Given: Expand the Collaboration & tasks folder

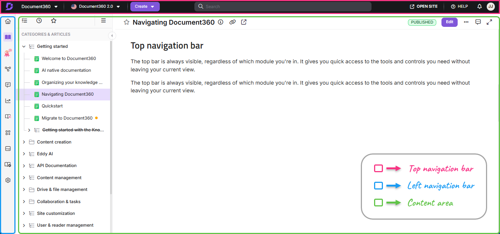Looking at the screenshot, I should [x=24, y=202].
